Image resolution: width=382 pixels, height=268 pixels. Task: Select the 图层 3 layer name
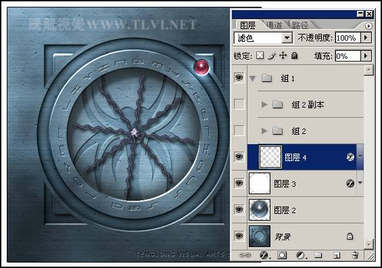285,184
